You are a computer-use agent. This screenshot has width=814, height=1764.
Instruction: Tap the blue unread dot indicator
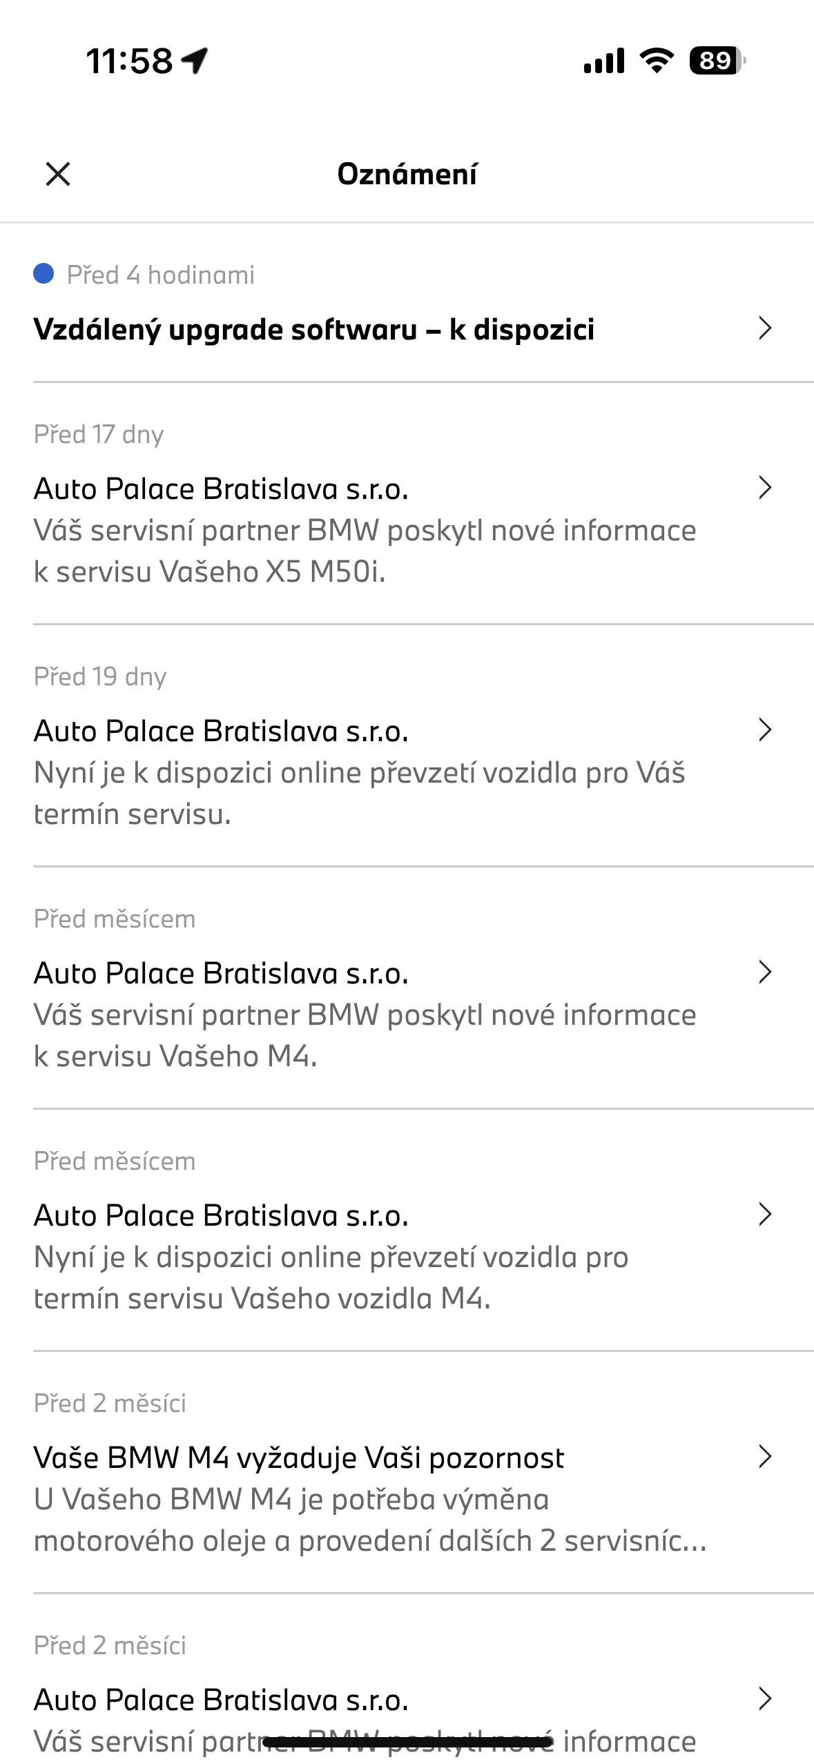pyautogui.click(x=44, y=274)
